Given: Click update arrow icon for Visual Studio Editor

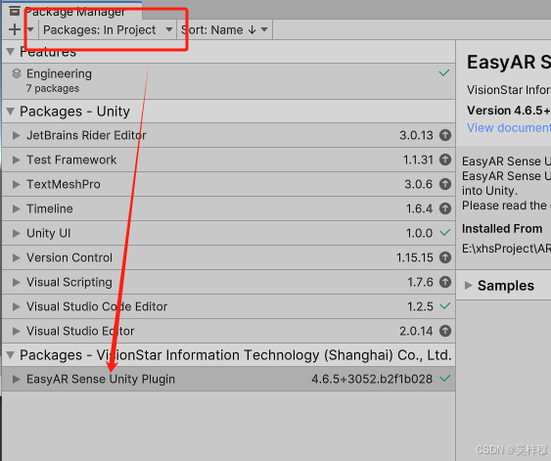Looking at the screenshot, I should (445, 331).
